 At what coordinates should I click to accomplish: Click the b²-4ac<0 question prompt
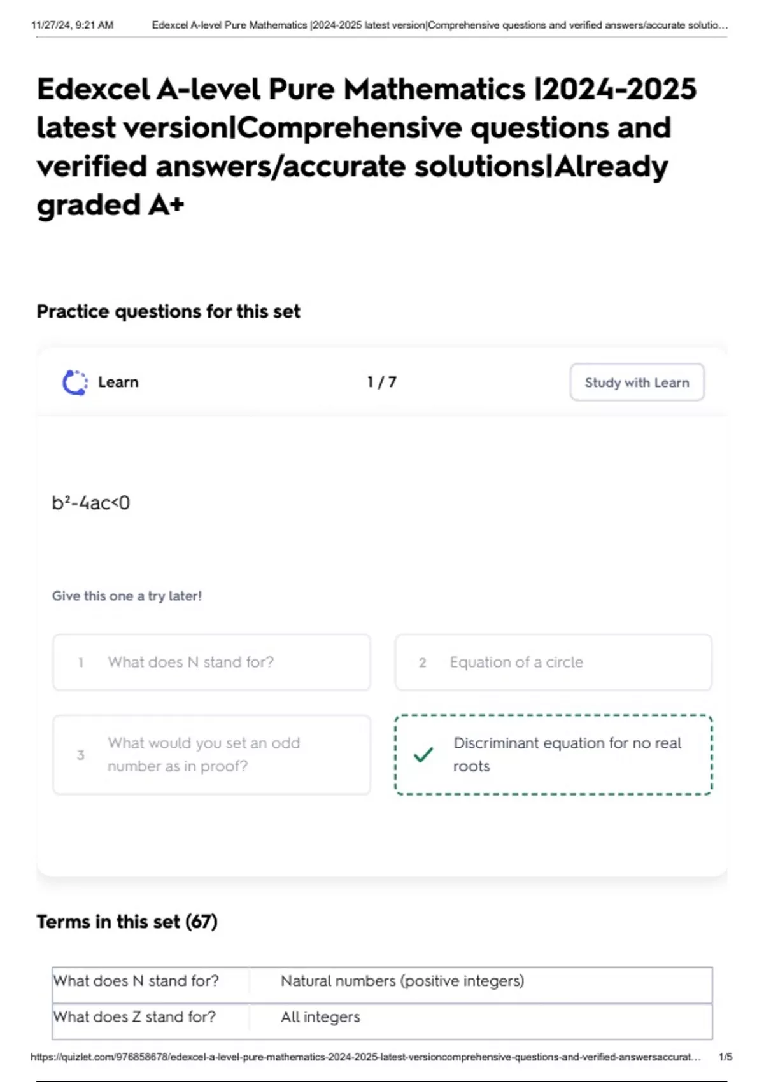tap(91, 503)
